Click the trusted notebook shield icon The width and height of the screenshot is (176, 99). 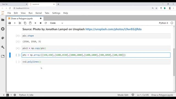point(133,95)
